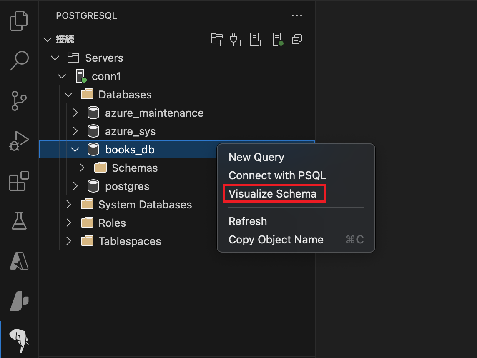Screen dimensions: 477x358
Task: Click the conn1 server icon
Action: 81,76
